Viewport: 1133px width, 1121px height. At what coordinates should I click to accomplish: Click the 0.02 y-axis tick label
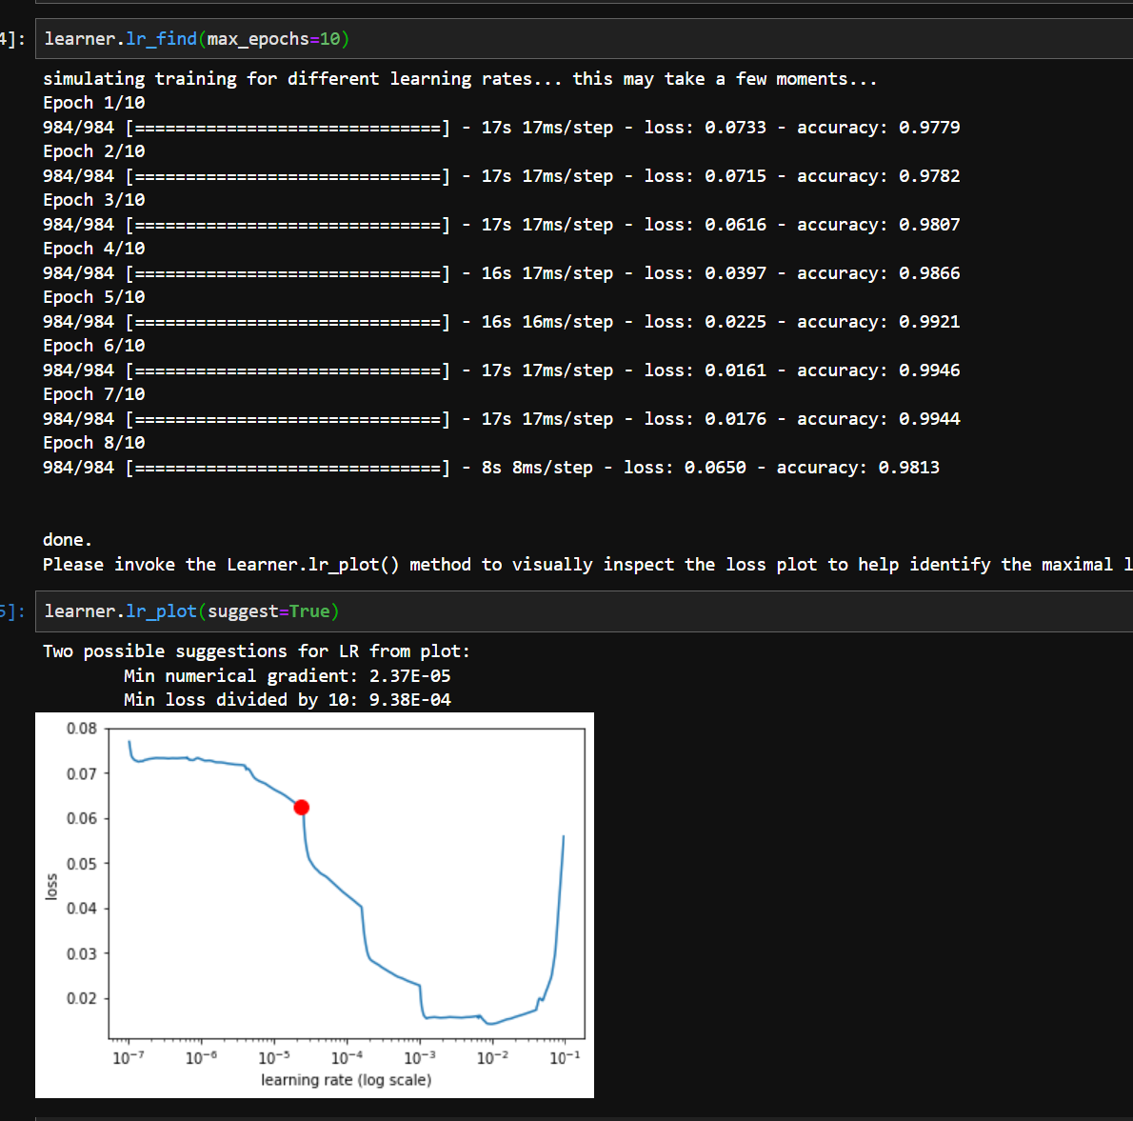[x=82, y=998]
